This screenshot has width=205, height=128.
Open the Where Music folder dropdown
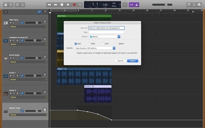[x=105, y=37]
